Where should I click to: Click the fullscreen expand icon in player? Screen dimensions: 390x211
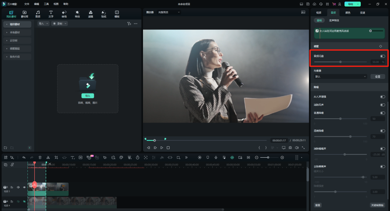coord(303,148)
